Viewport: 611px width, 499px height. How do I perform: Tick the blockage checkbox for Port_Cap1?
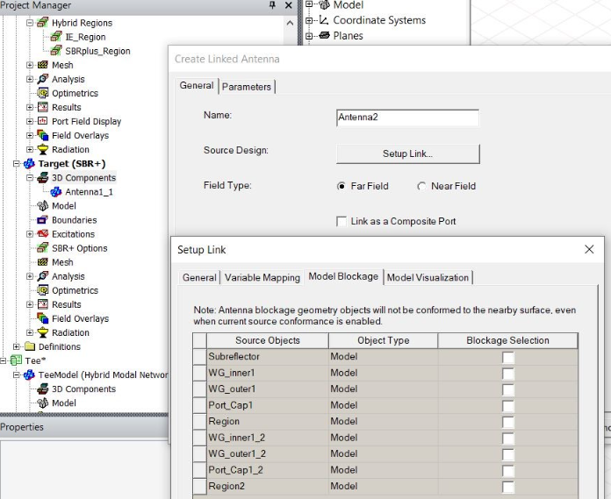click(x=508, y=405)
